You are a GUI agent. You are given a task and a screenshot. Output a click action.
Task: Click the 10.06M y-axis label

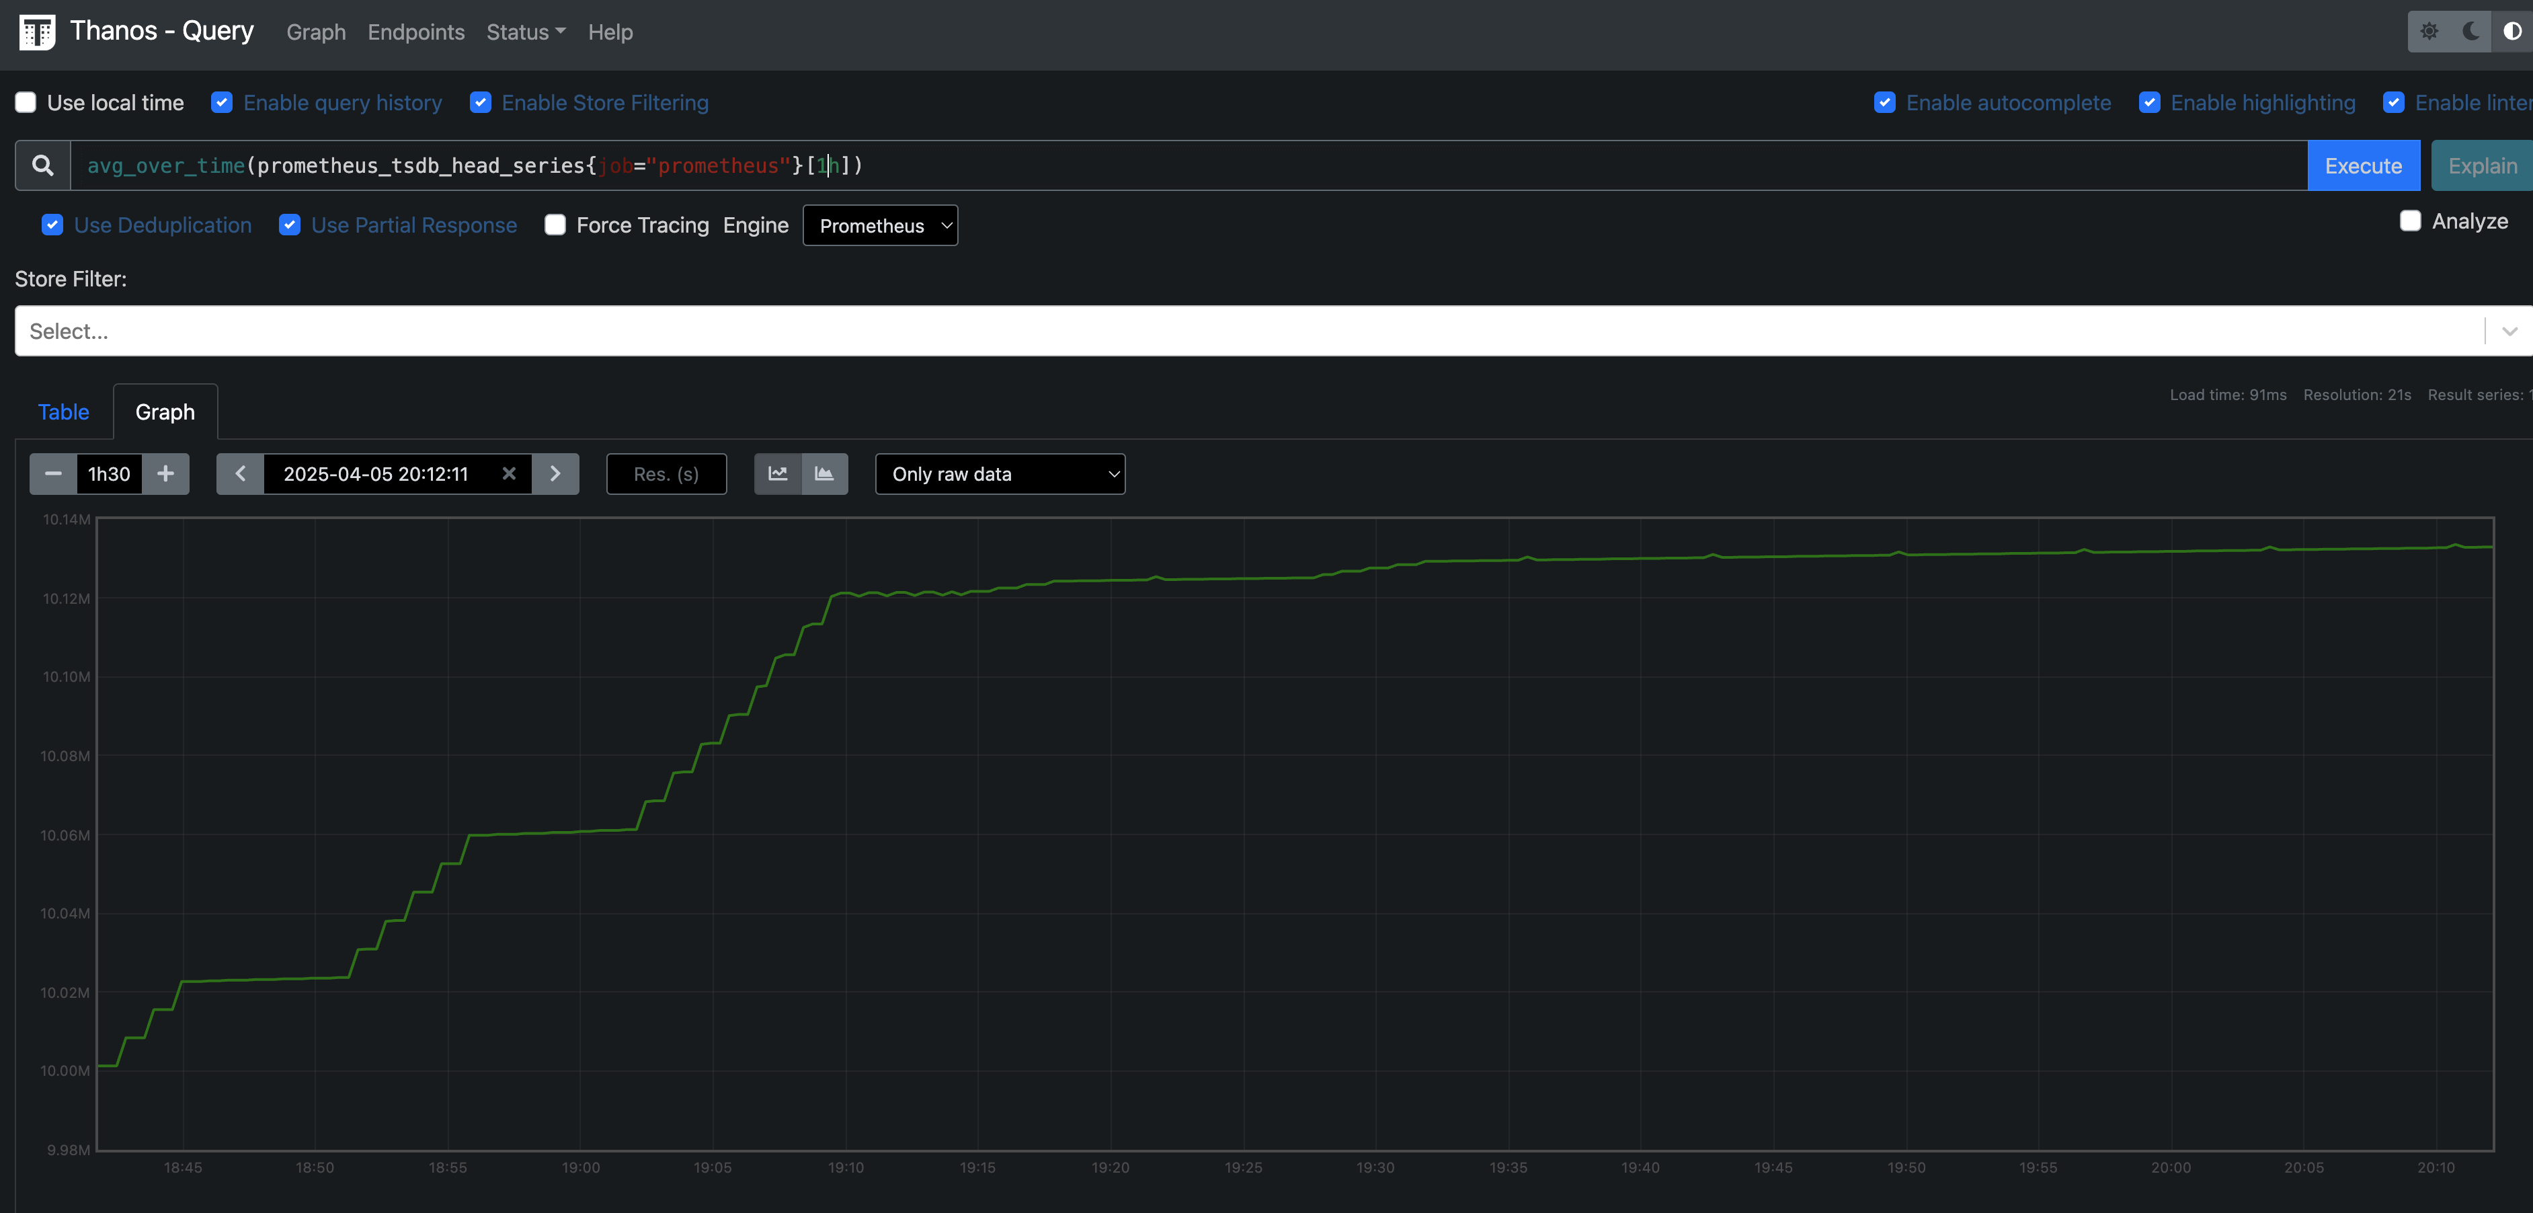tap(65, 835)
